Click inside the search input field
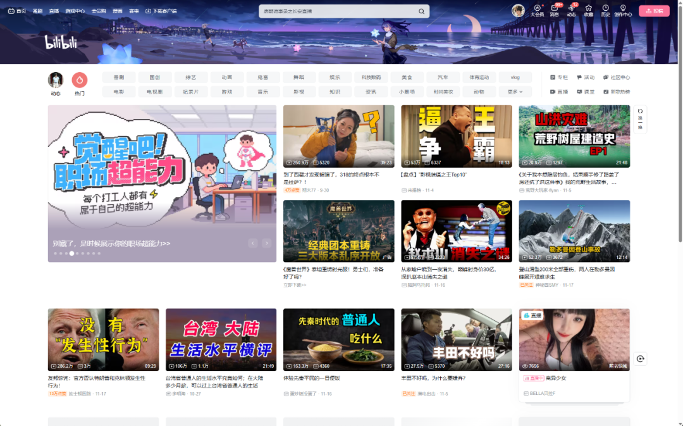Image resolution: width=683 pixels, height=426 pixels. [x=335, y=11]
